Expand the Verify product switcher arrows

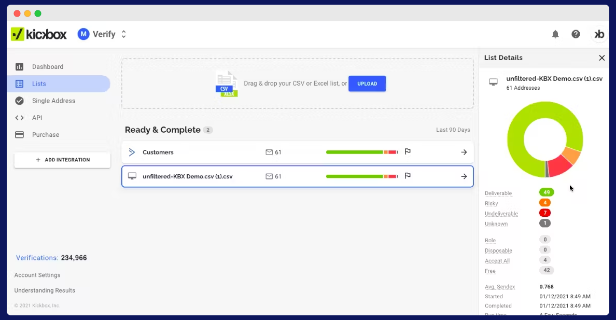[123, 34]
